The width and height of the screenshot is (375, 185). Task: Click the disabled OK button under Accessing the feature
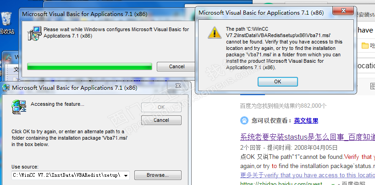point(161,107)
